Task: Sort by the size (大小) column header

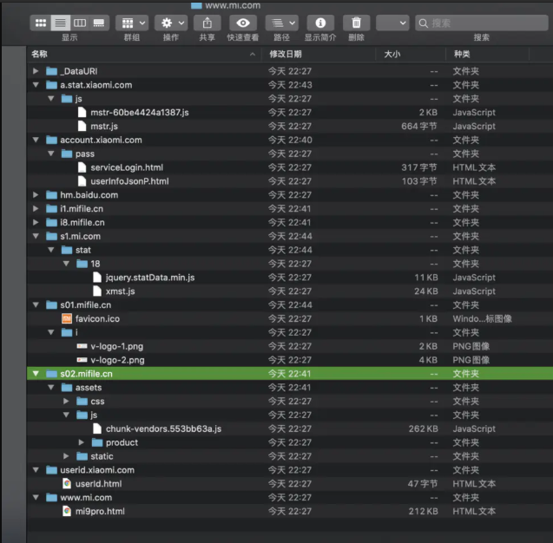Action: click(x=410, y=54)
